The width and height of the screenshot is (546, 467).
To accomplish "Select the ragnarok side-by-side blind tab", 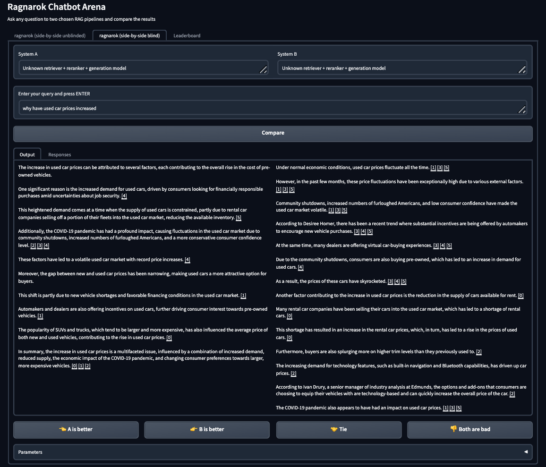I will click(129, 35).
